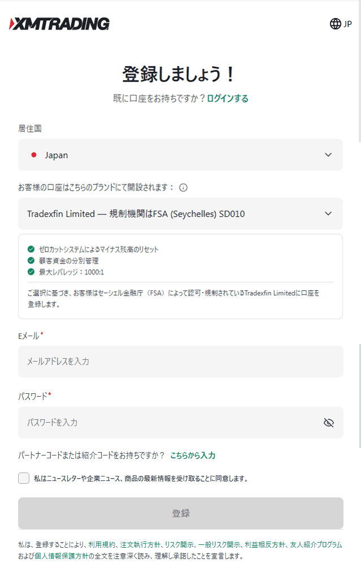Click the checkmark beside 最大レバレッジ

31,272
